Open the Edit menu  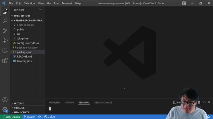[18, 3]
